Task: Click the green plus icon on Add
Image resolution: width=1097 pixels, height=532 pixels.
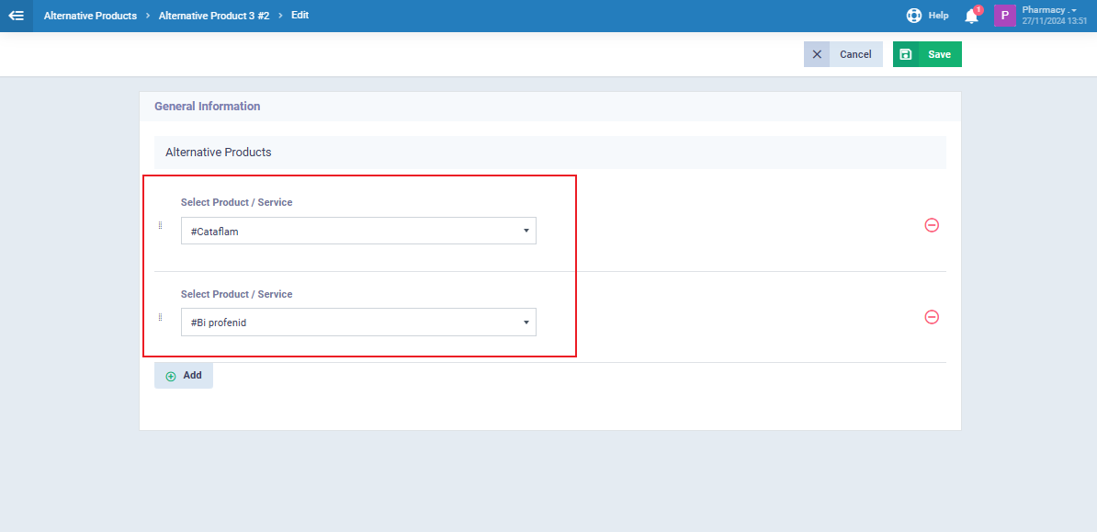Action: pos(171,376)
